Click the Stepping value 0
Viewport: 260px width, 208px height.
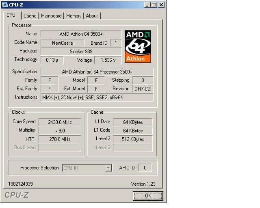pyautogui.click(x=143, y=80)
